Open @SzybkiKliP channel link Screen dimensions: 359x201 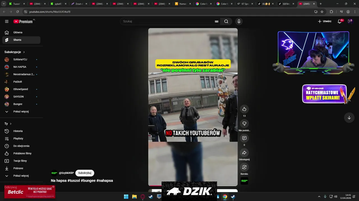point(66,173)
